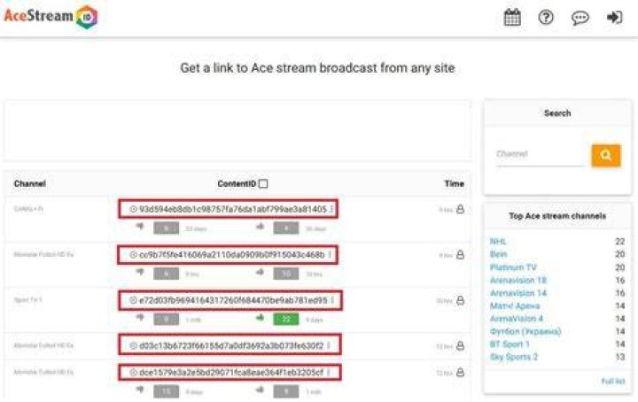Click the lock icon in the e72d03 row

pyautogui.click(x=460, y=300)
